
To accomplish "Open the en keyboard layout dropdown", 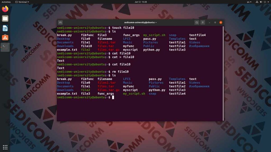I will point(249,2).
